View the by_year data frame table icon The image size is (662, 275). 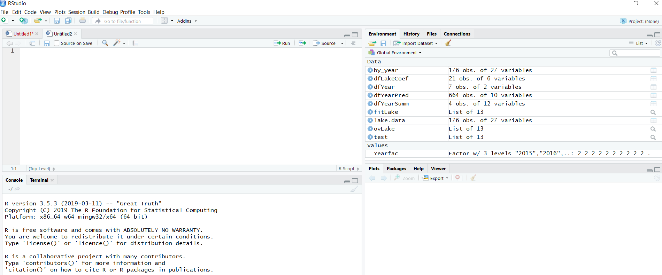(x=653, y=70)
